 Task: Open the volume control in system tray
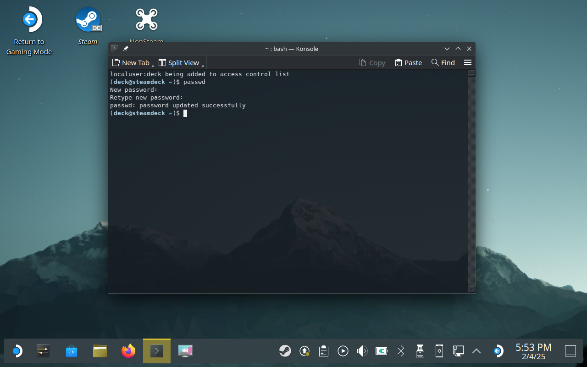click(362, 351)
